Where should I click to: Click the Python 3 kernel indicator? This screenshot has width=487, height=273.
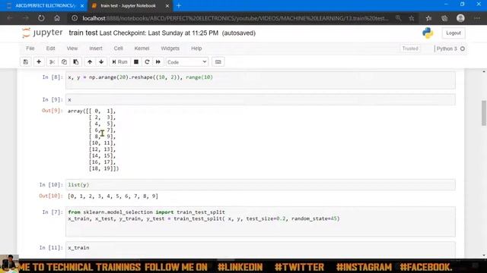pos(450,49)
